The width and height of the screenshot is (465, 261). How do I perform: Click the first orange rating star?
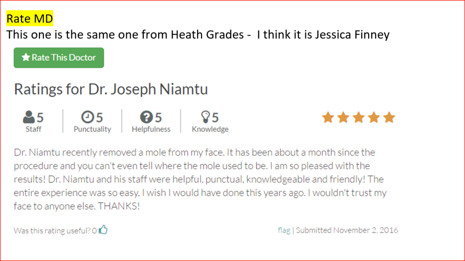328,118
